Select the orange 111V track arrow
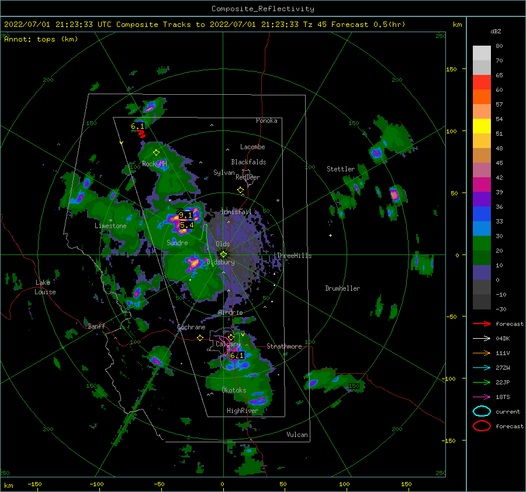This screenshot has width=526, height=492. [x=482, y=353]
